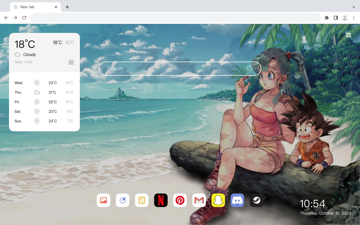This screenshot has width=360, height=225.
Task: Click the 10:54 clock display
Action: pyautogui.click(x=312, y=204)
